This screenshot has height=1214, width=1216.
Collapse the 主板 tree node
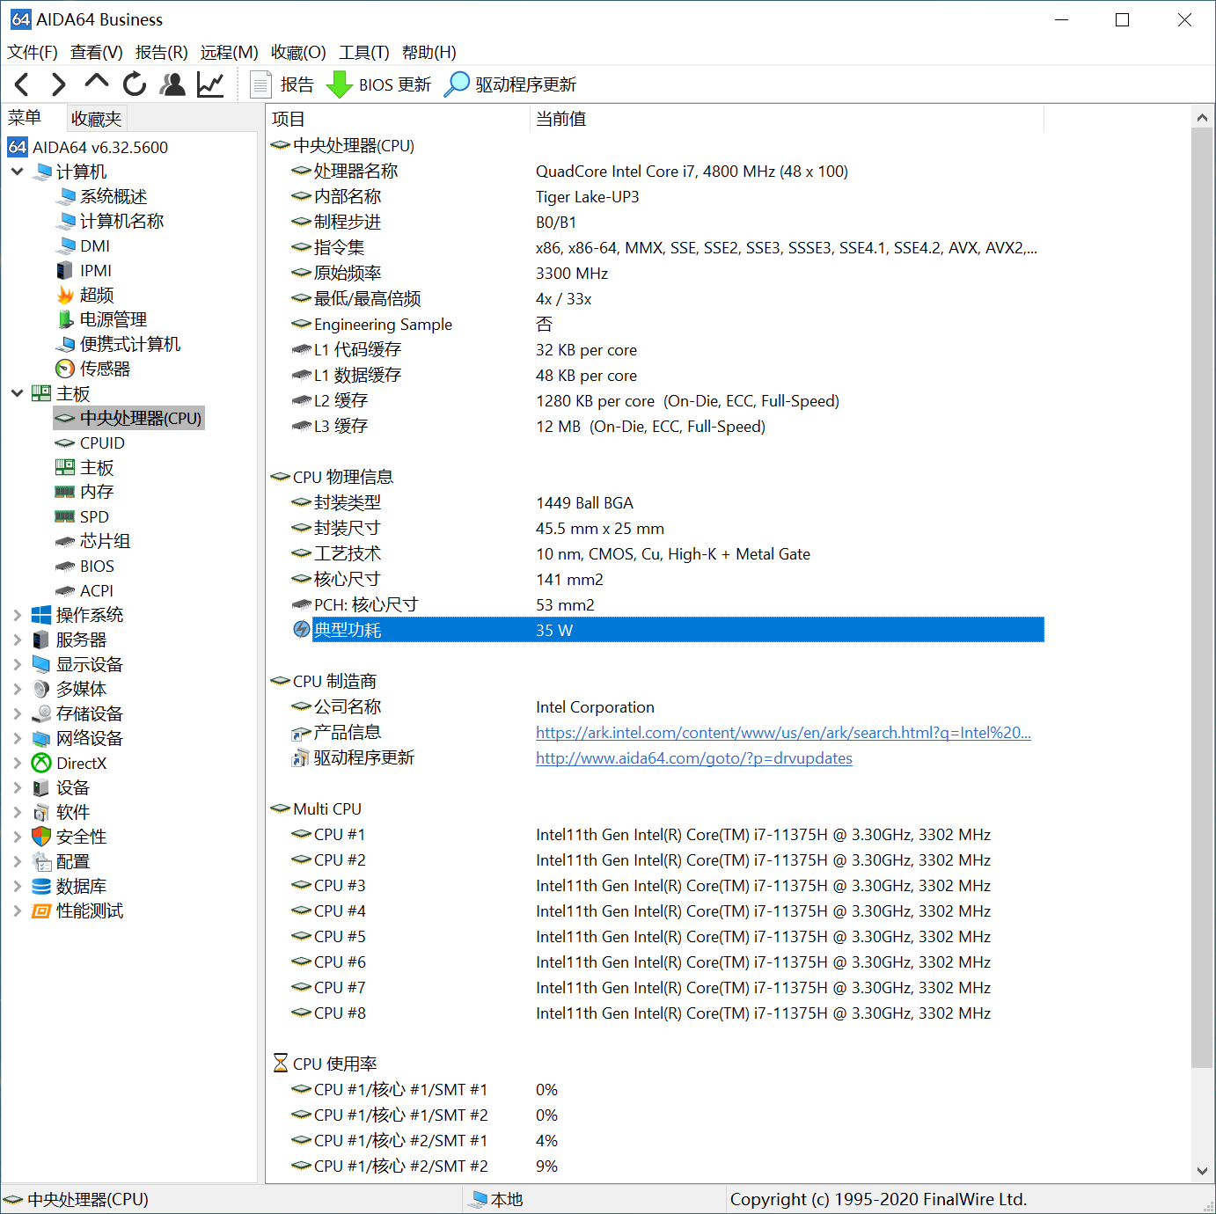pos(17,393)
